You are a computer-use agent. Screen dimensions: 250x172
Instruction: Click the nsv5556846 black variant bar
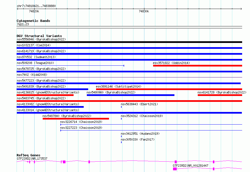pyautogui.click(x=129, y=42)
